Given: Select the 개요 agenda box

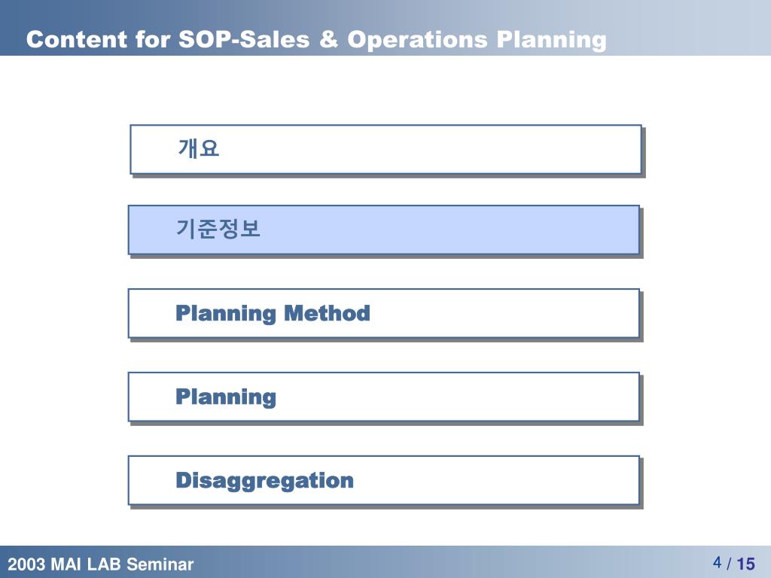Looking at the screenshot, I should tap(385, 150).
